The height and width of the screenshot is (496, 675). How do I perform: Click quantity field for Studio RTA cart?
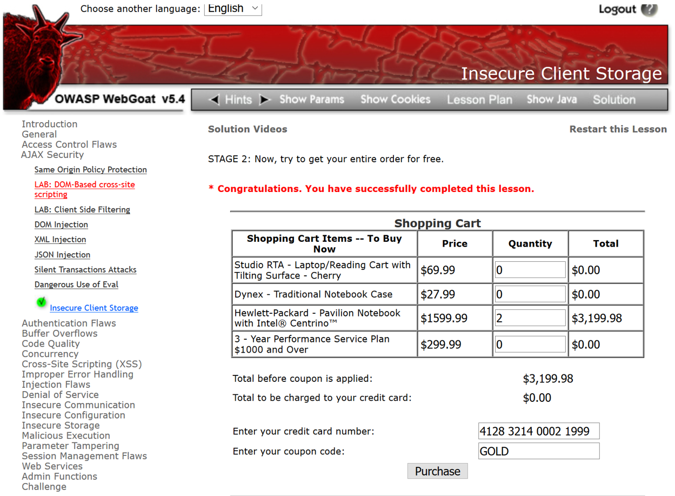530,270
